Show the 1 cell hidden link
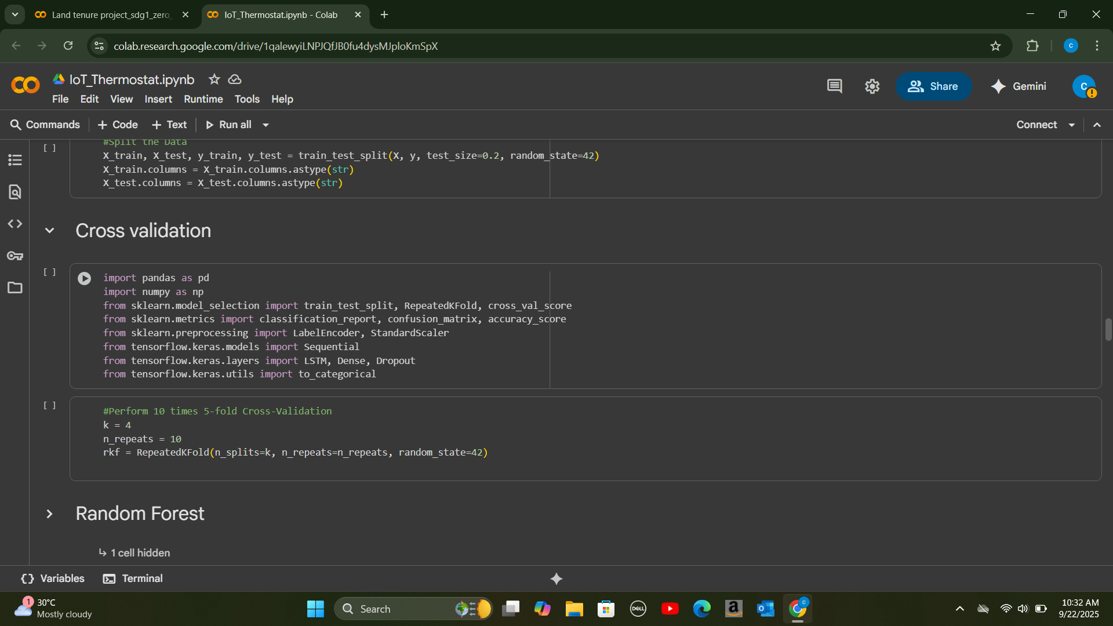Screen dimensions: 1113x626 pos(140,553)
